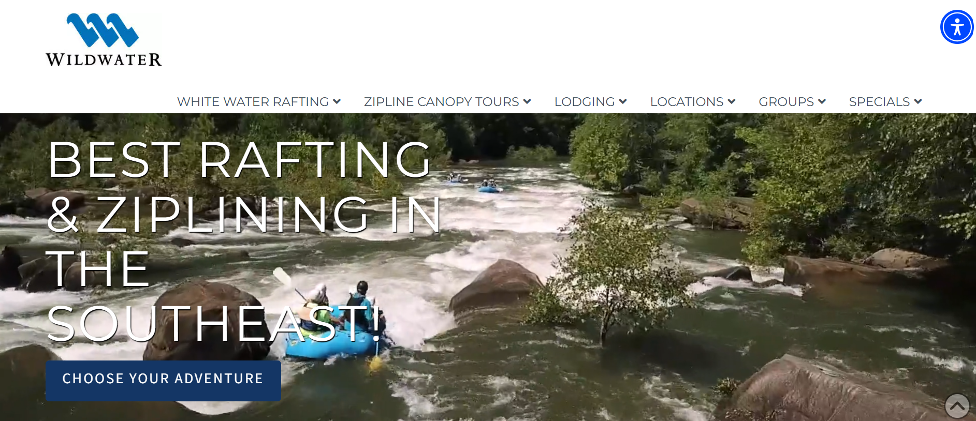Open the accessibility options icon
The image size is (976, 421).
957,27
